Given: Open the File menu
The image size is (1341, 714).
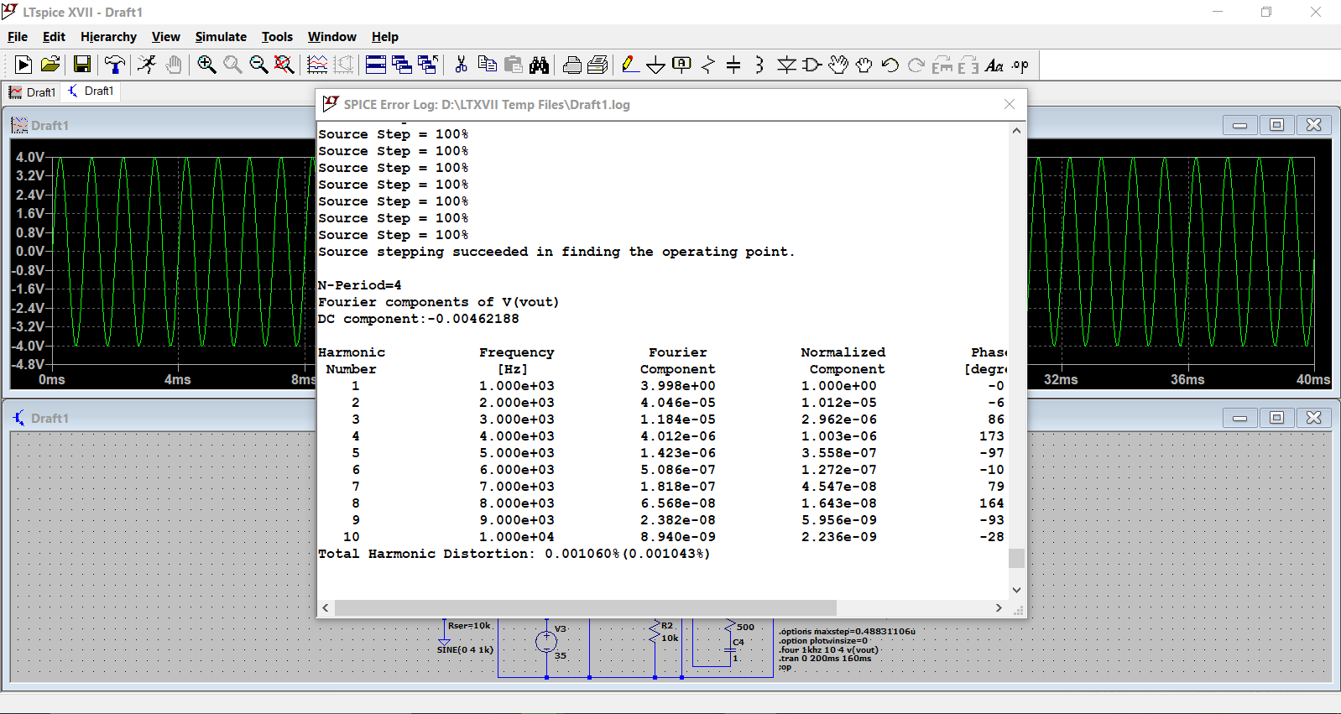Looking at the screenshot, I should [x=18, y=37].
